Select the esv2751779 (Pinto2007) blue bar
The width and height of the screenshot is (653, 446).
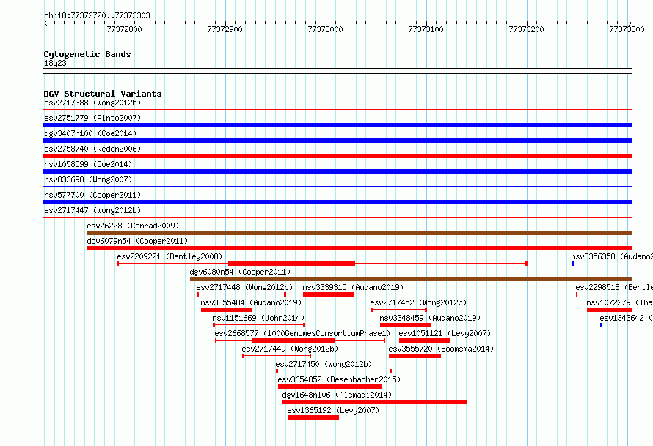point(338,125)
